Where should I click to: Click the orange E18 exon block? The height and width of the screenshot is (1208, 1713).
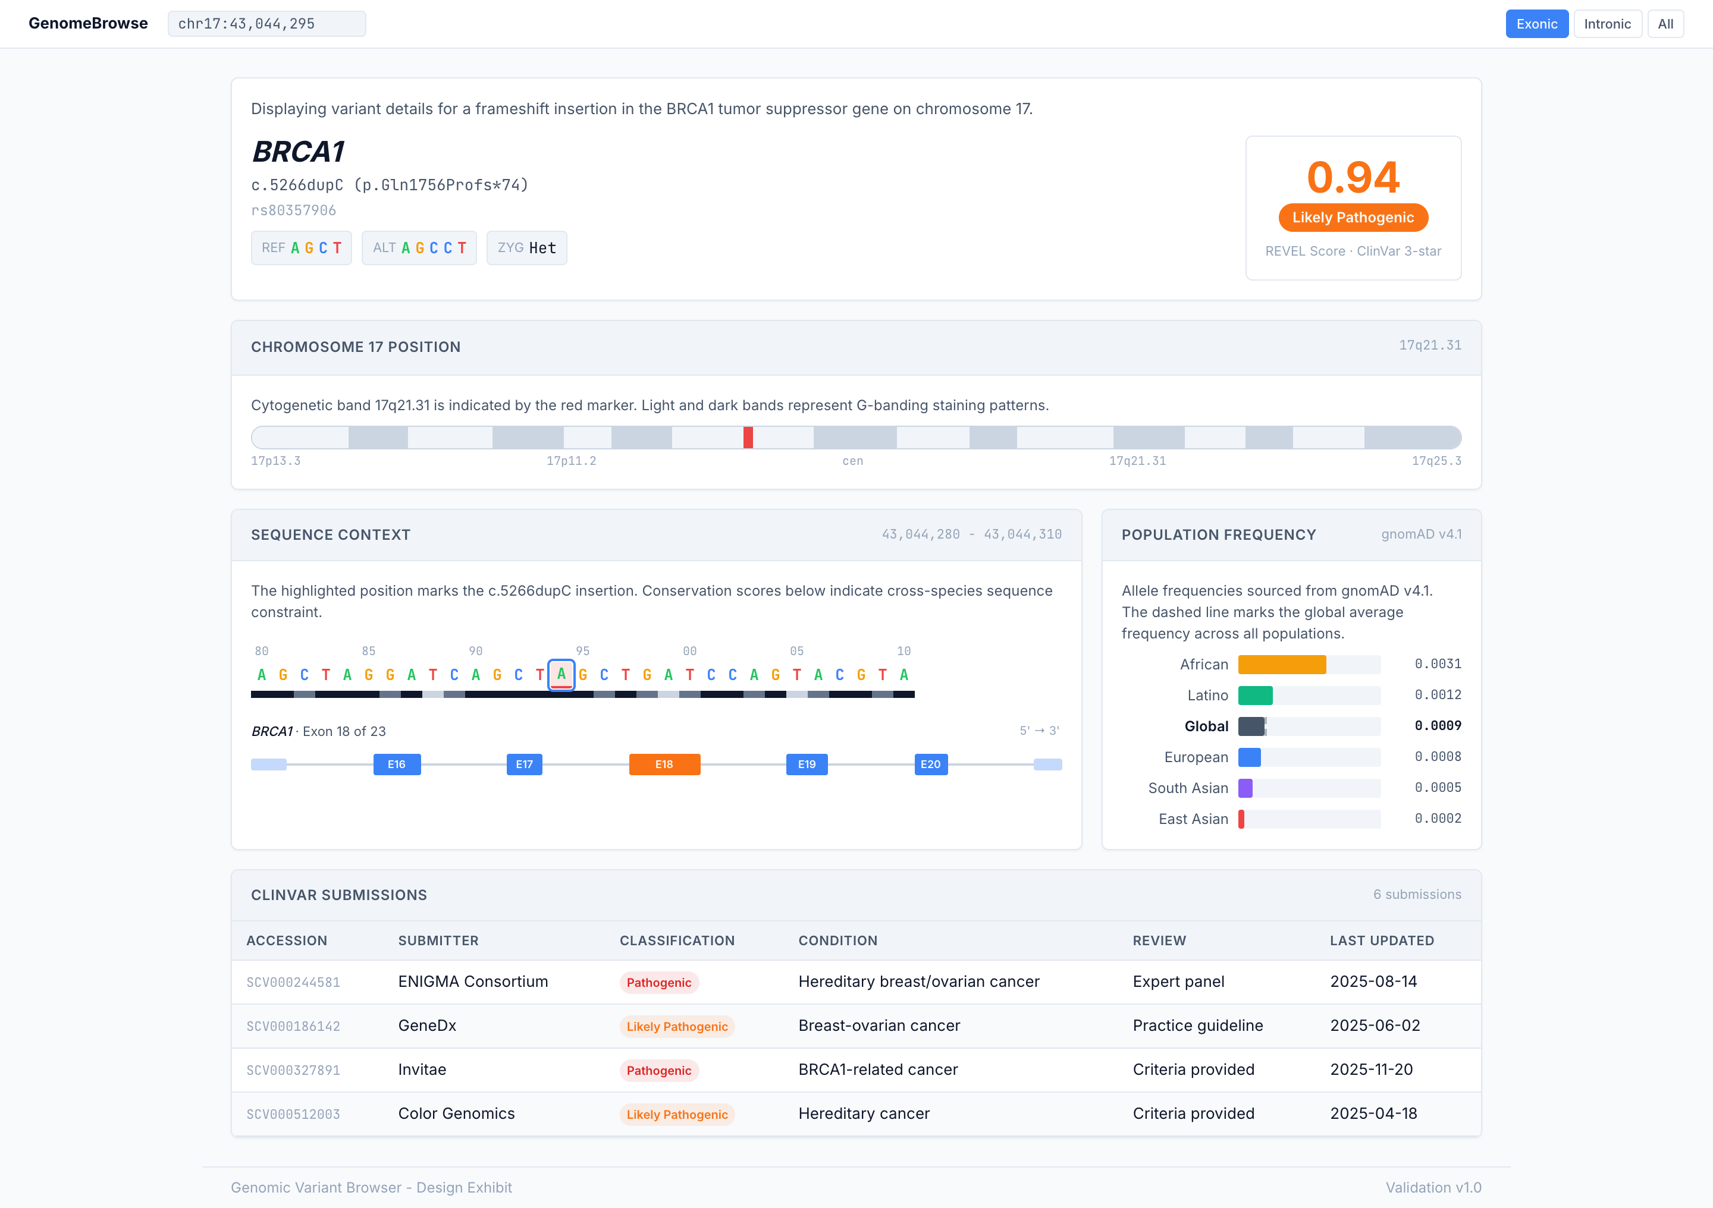663,765
